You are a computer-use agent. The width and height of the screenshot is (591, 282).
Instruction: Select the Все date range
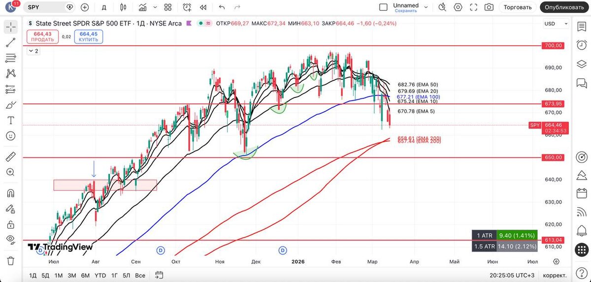pyautogui.click(x=140, y=275)
